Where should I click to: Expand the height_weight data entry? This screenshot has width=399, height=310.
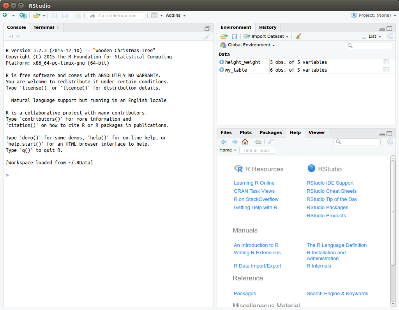click(x=222, y=62)
